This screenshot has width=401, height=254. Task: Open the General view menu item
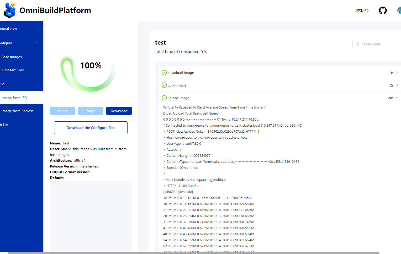coord(22,28)
